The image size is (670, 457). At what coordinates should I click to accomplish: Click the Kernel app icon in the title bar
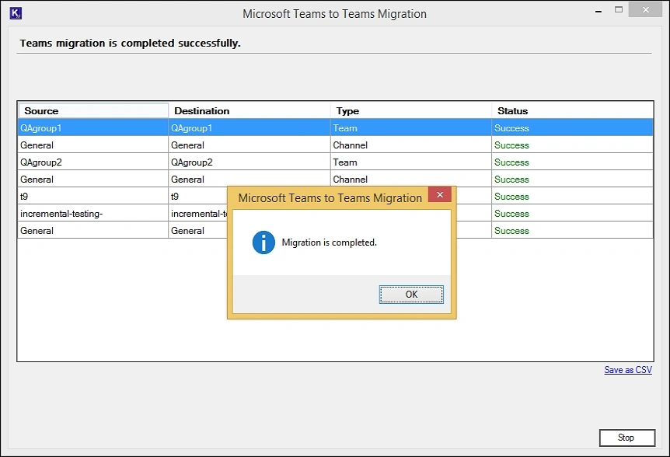[x=16, y=14]
